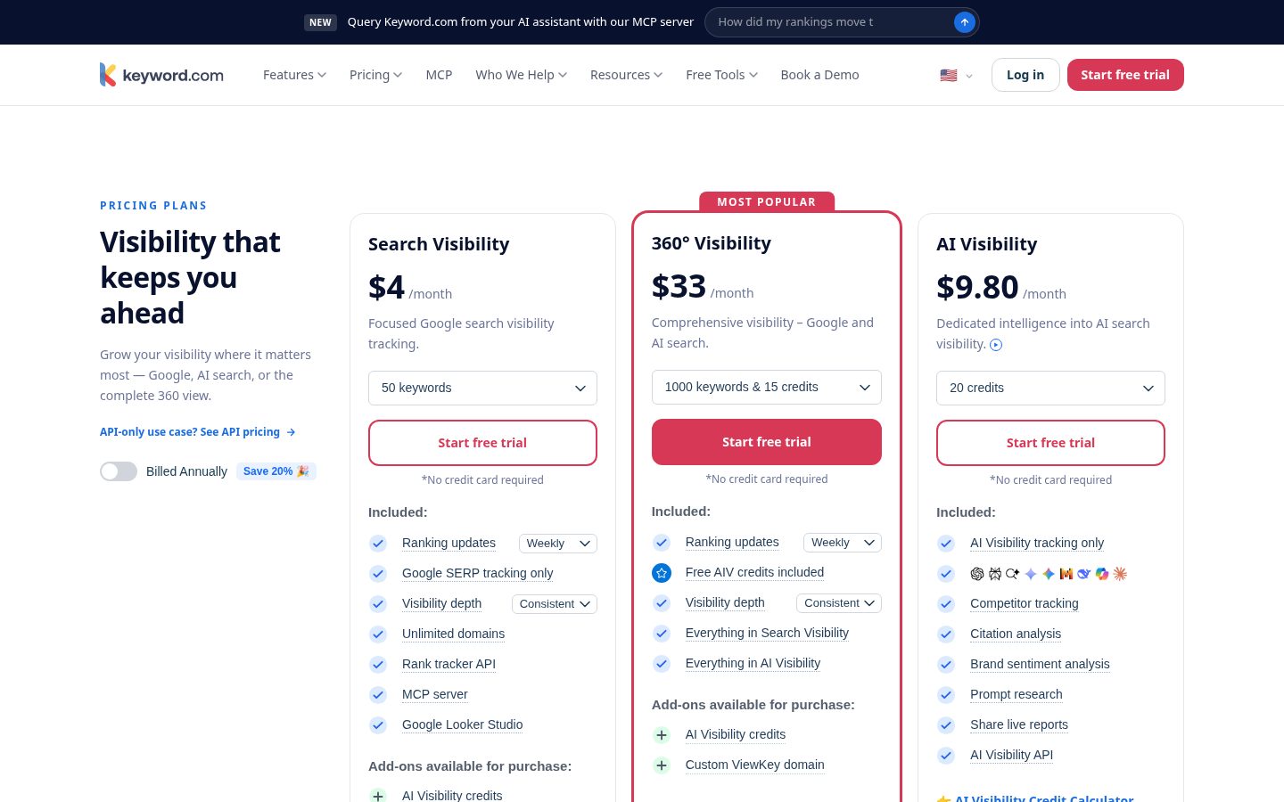
Task: Open the 50 keywords dropdown
Action: click(482, 388)
